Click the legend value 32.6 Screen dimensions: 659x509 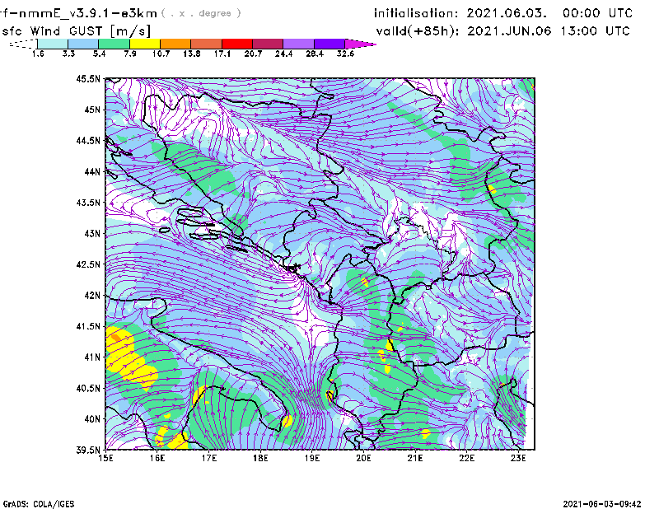345,54
